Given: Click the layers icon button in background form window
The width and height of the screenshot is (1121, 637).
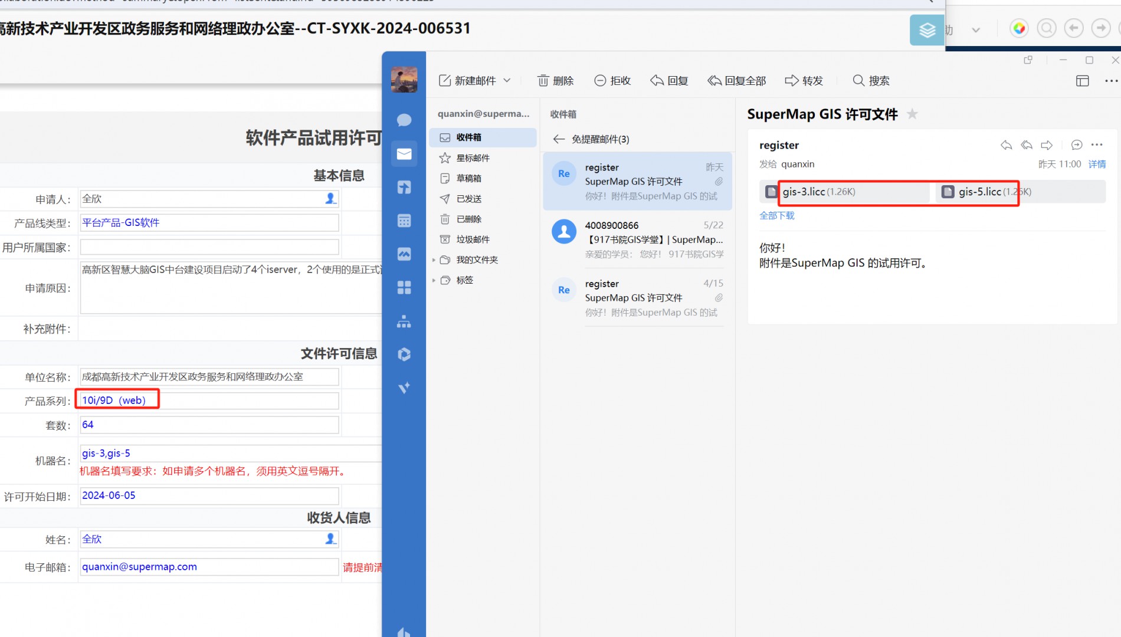Looking at the screenshot, I should point(927,30).
